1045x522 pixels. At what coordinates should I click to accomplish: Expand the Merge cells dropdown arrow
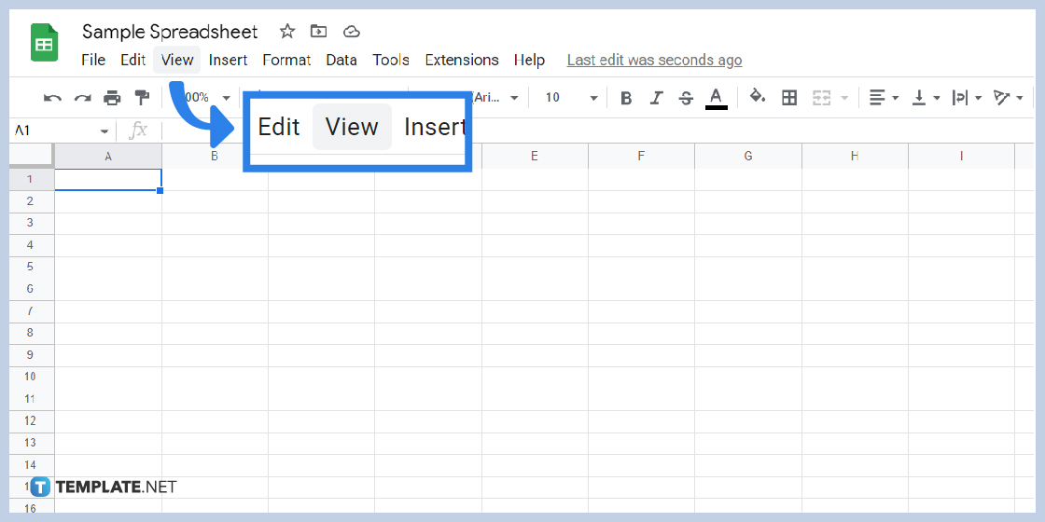(x=844, y=99)
